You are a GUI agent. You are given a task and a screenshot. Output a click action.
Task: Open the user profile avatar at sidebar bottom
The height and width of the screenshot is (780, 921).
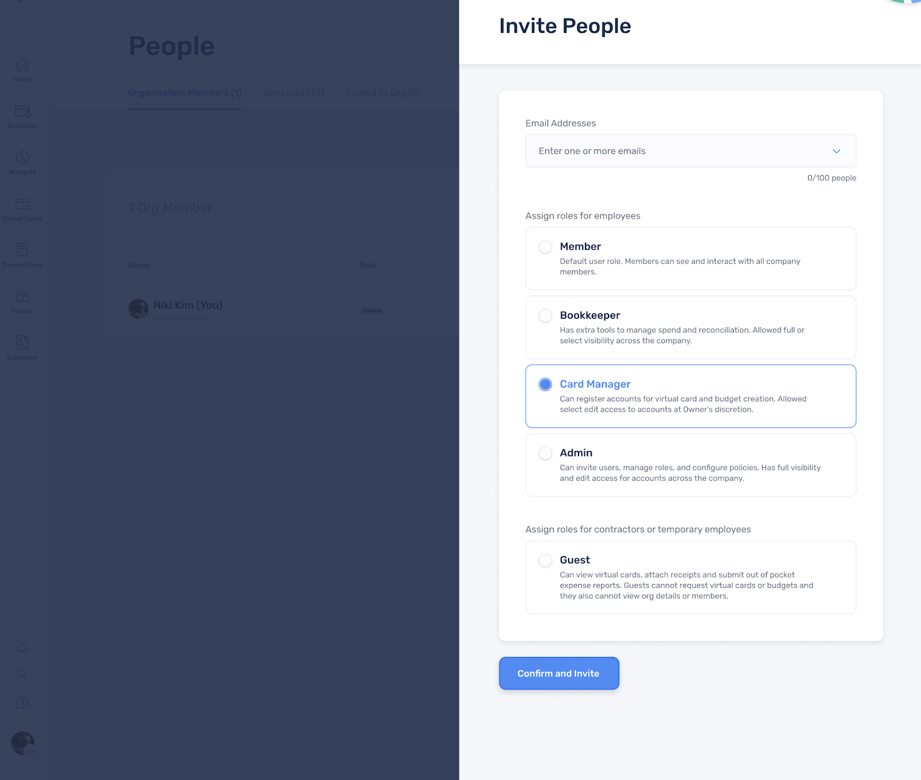22,743
